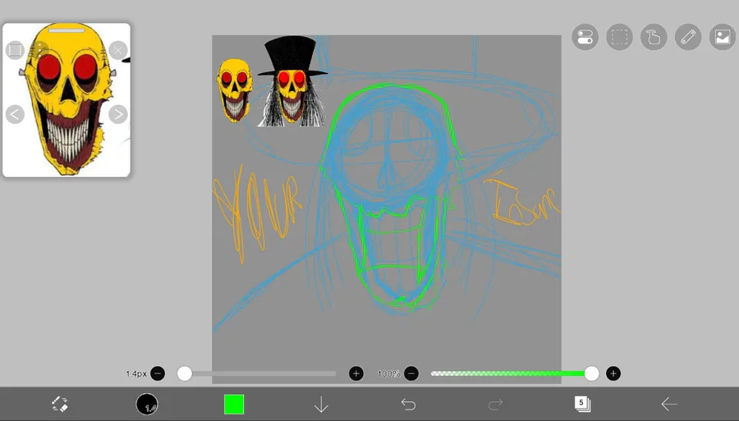The width and height of the screenshot is (739, 421).
Task: Click the top hat skull on canvas
Action: click(292, 81)
